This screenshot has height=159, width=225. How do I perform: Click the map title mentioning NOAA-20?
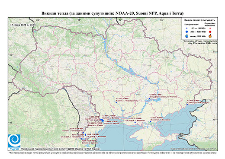click(112, 13)
